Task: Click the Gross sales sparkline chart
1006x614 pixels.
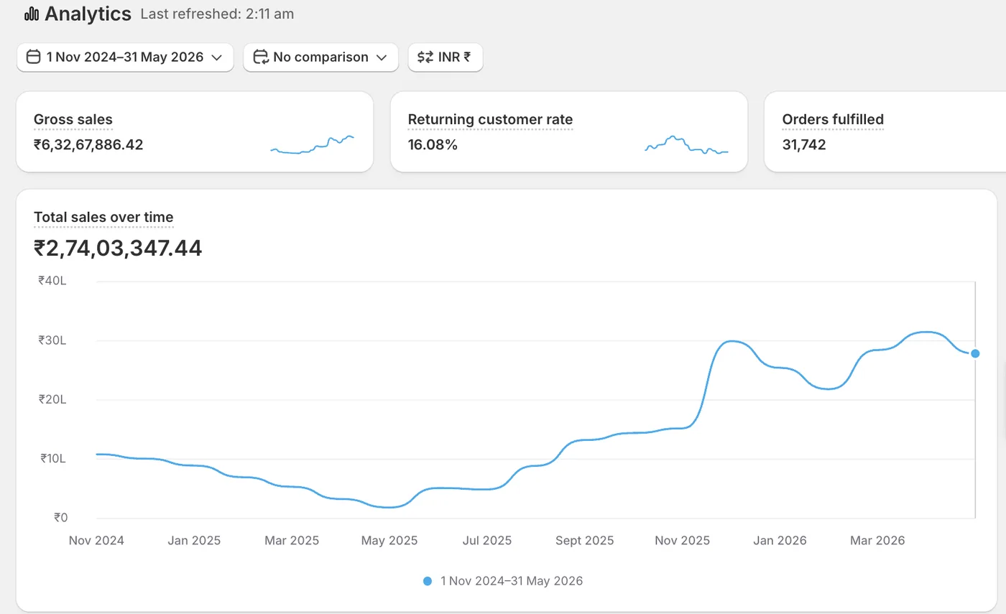Action: pos(312,144)
